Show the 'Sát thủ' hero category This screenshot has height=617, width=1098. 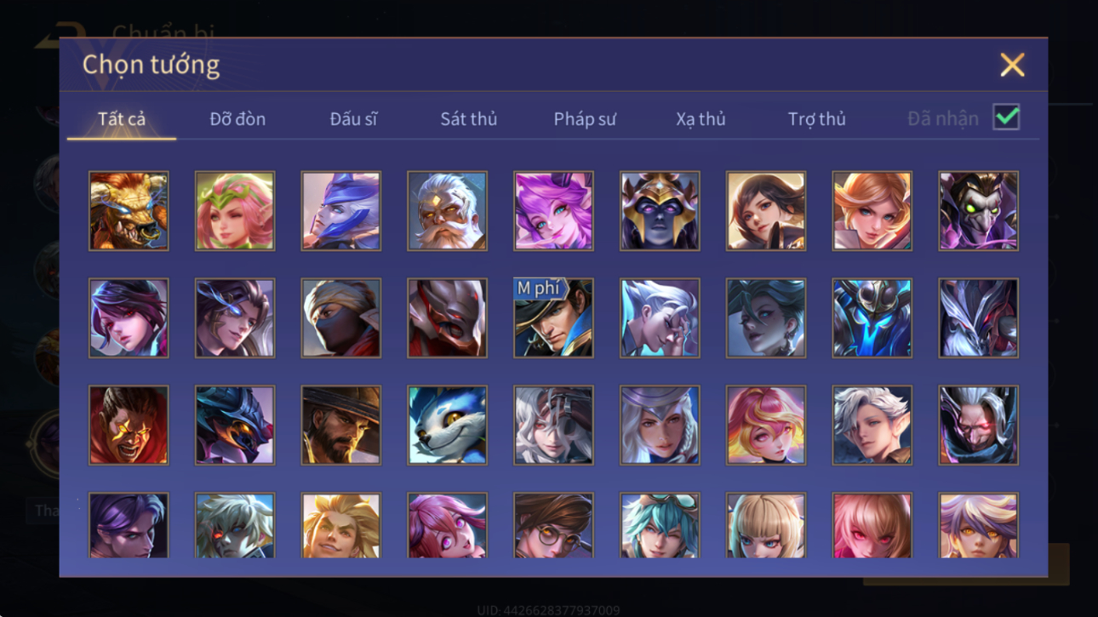(469, 119)
